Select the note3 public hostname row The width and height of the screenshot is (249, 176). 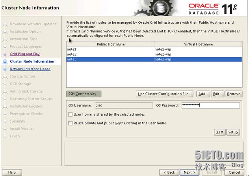click(110, 59)
